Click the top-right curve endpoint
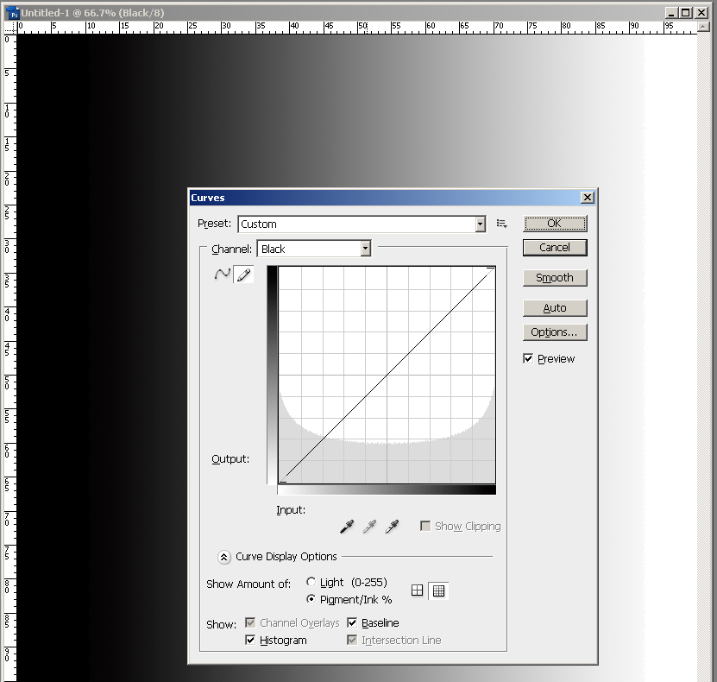The width and height of the screenshot is (717, 682). pos(491,269)
